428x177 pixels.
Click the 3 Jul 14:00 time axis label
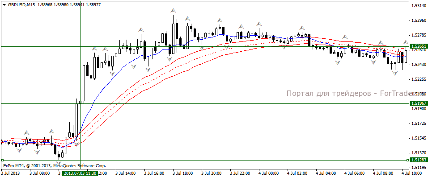tap(125, 173)
